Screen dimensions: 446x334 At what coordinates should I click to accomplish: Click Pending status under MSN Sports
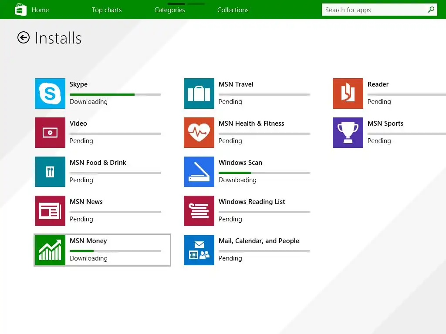[379, 141]
